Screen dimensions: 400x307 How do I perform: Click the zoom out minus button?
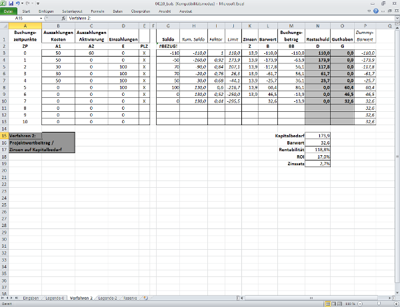[x=361, y=304]
